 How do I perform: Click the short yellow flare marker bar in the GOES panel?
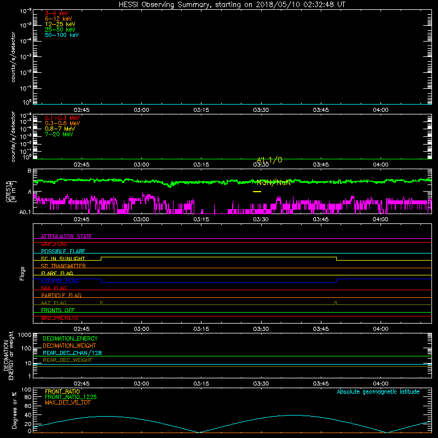(x=257, y=191)
